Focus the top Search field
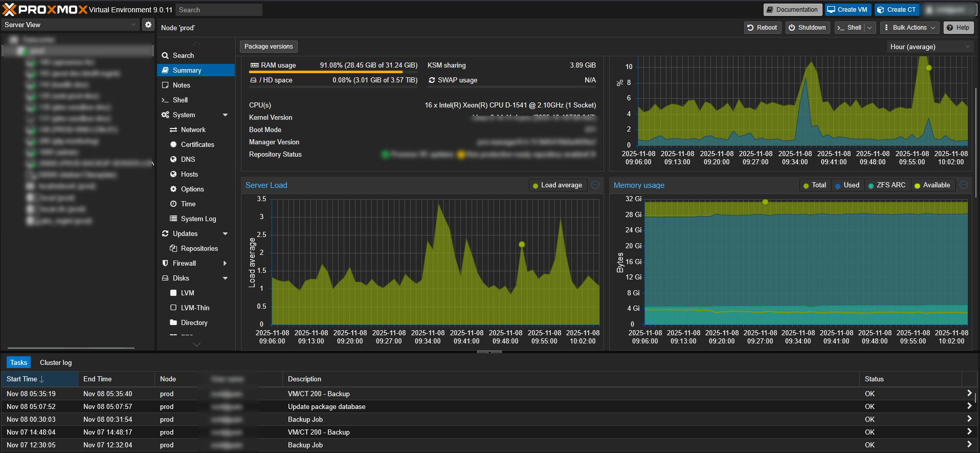Screen dimensions: 980x453 219,10
